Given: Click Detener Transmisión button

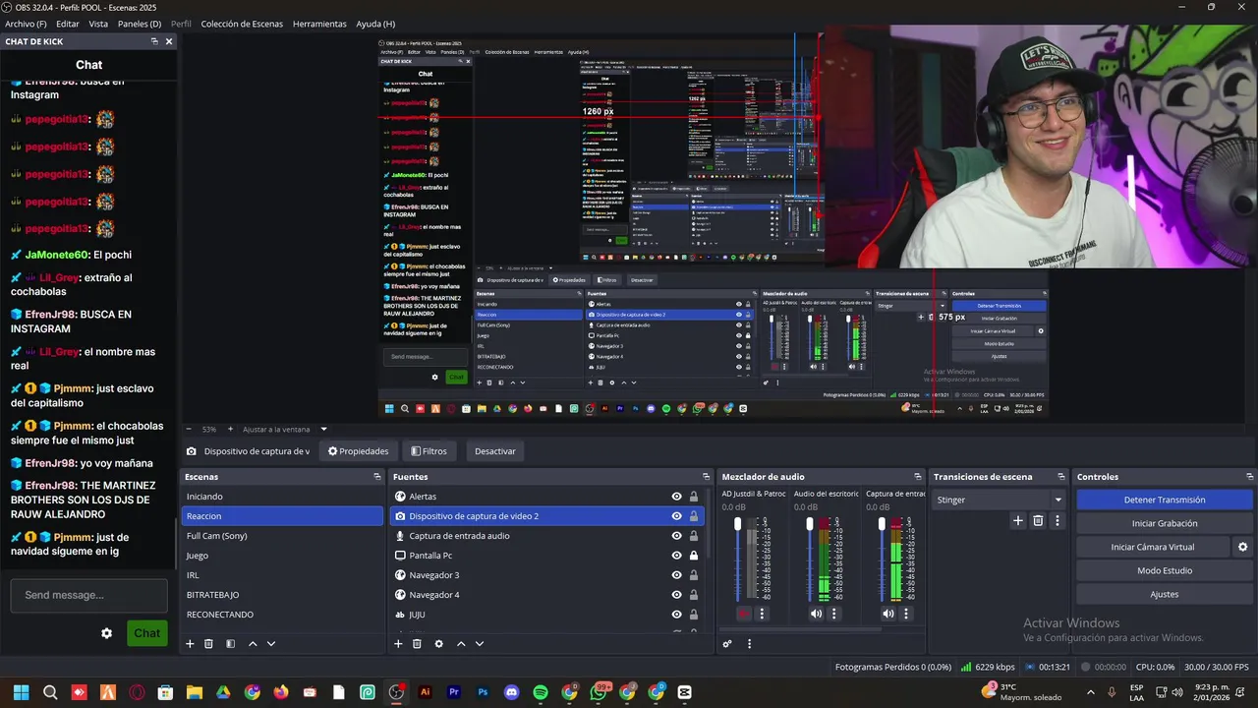Looking at the screenshot, I should [x=1165, y=500].
